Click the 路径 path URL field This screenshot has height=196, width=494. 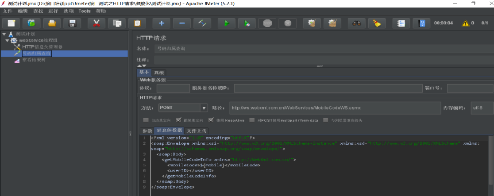(335, 108)
